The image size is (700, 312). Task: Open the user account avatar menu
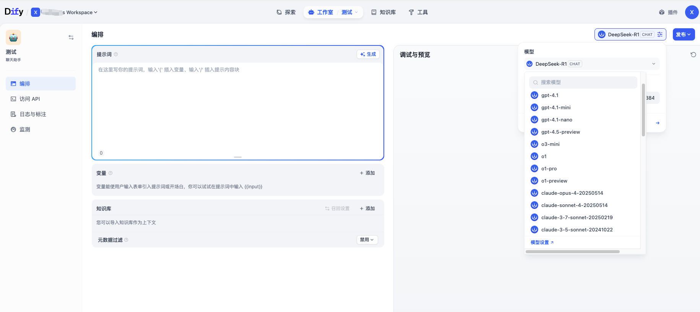[x=692, y=12]
